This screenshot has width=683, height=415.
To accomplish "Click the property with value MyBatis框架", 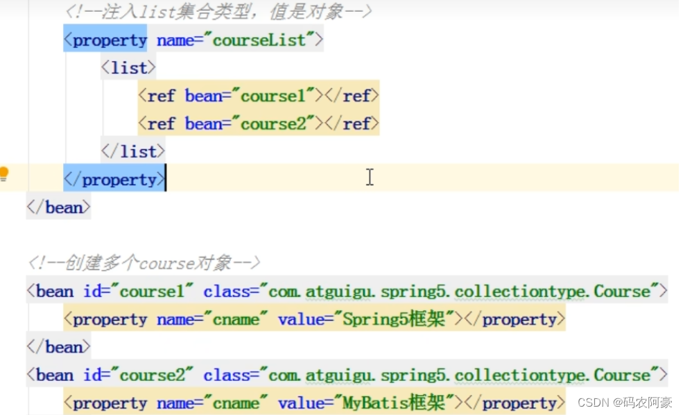I will click(315, 403).
